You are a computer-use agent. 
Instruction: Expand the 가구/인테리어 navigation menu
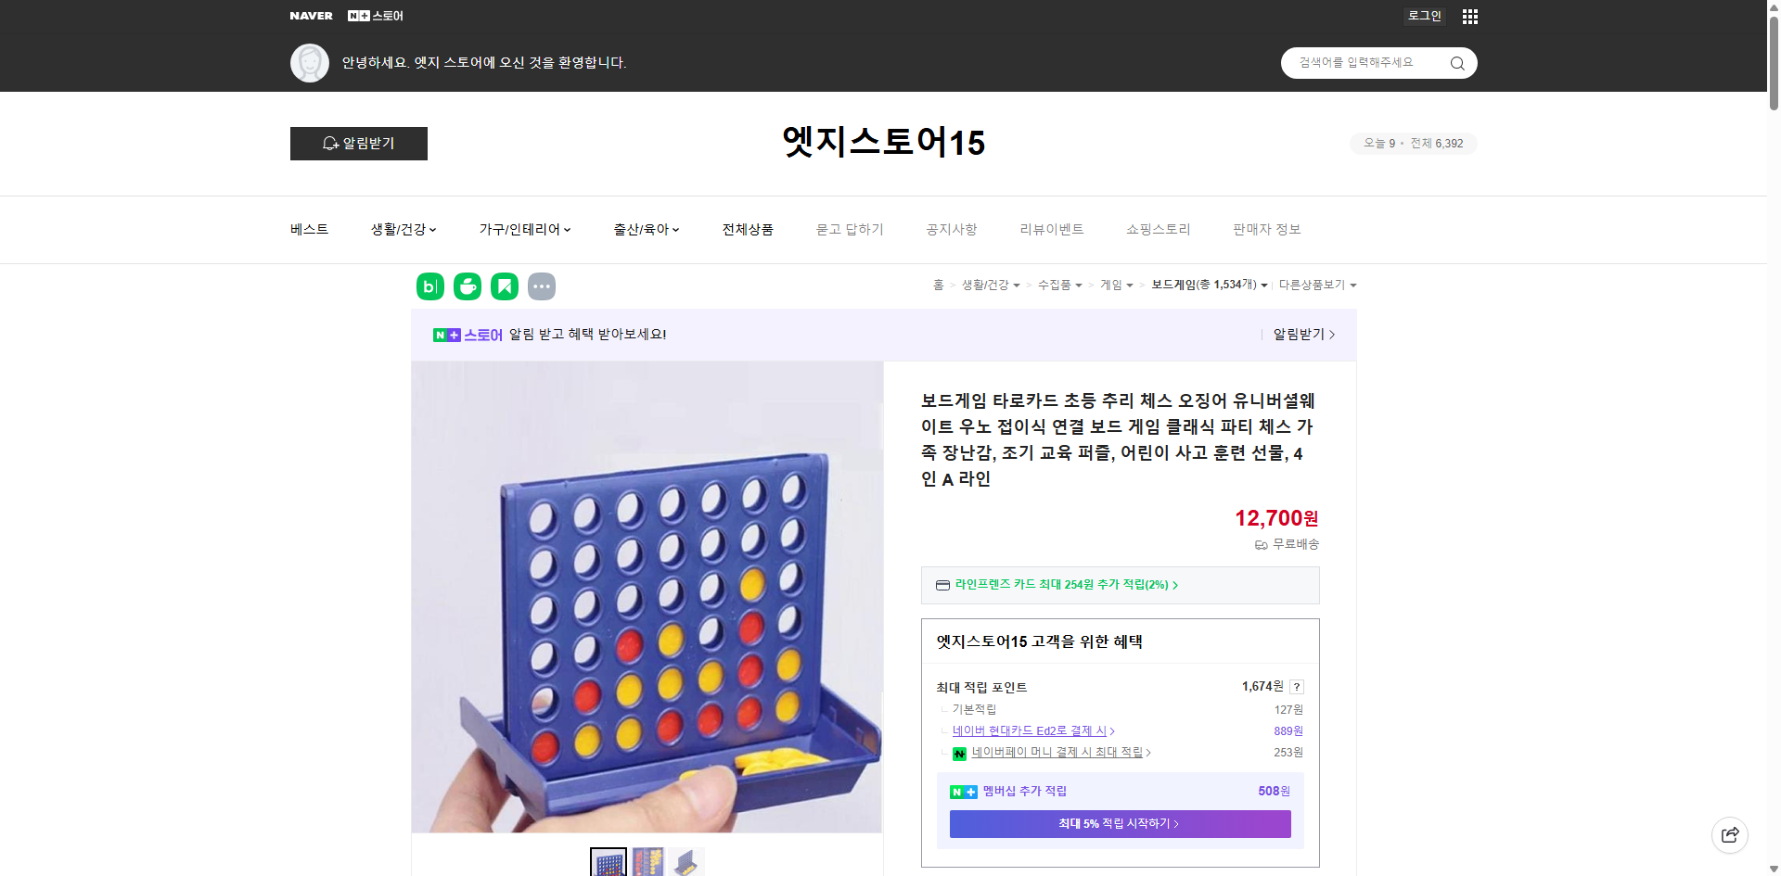(x=525, y=229)
